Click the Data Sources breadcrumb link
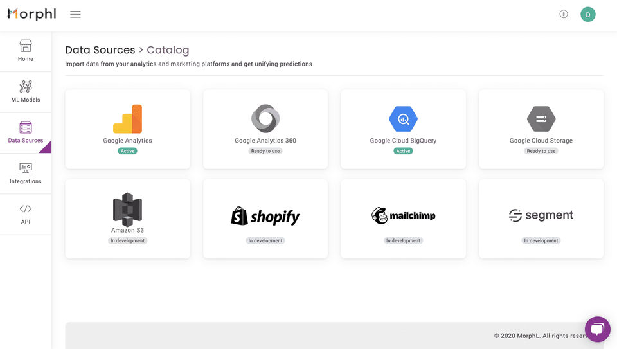Viewport: 617px width, 349px height. click(x=100, y=50)
